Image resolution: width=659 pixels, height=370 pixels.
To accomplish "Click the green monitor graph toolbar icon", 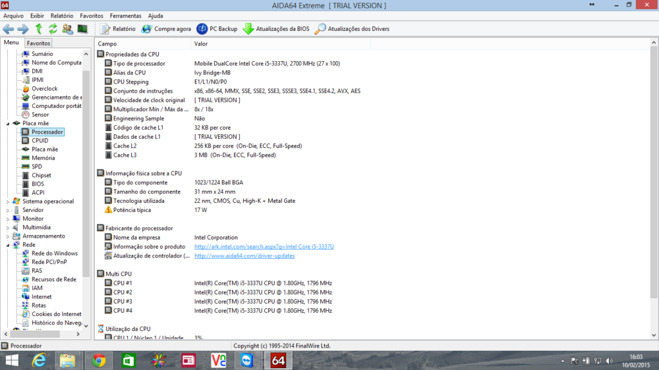I will pos(82,29).
